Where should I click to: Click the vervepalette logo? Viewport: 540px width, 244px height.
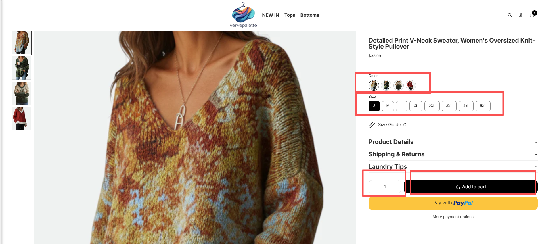click(243, 15)
